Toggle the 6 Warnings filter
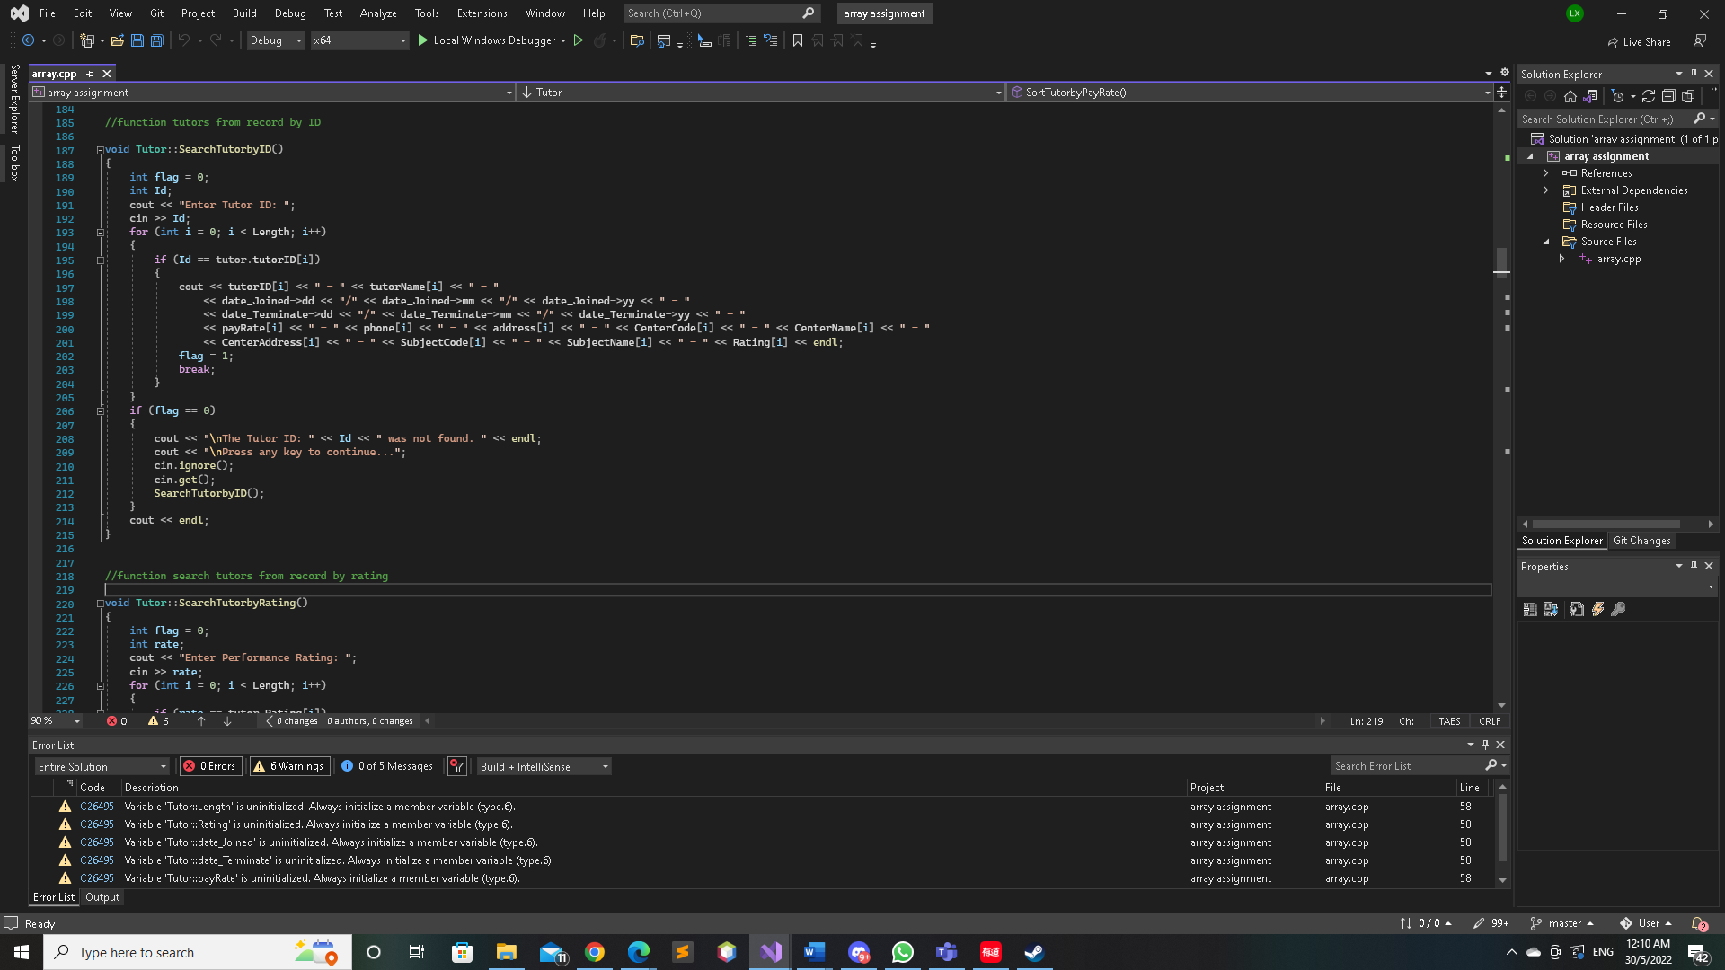Screen dimensions: 1725x970 289,766
